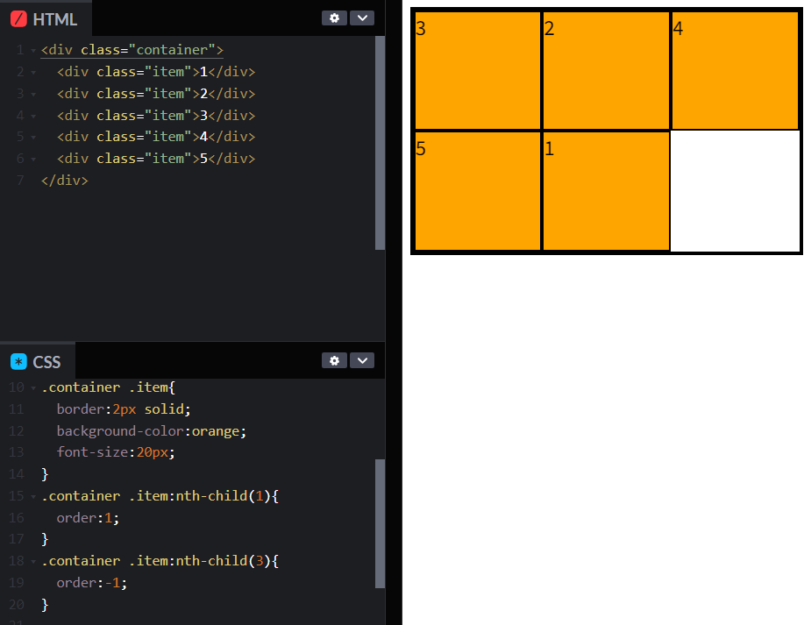804x625 pixels.
Task: Toggle fold arrow on HTML line 3
Action: pyautogui.click(x=33, y=95)
